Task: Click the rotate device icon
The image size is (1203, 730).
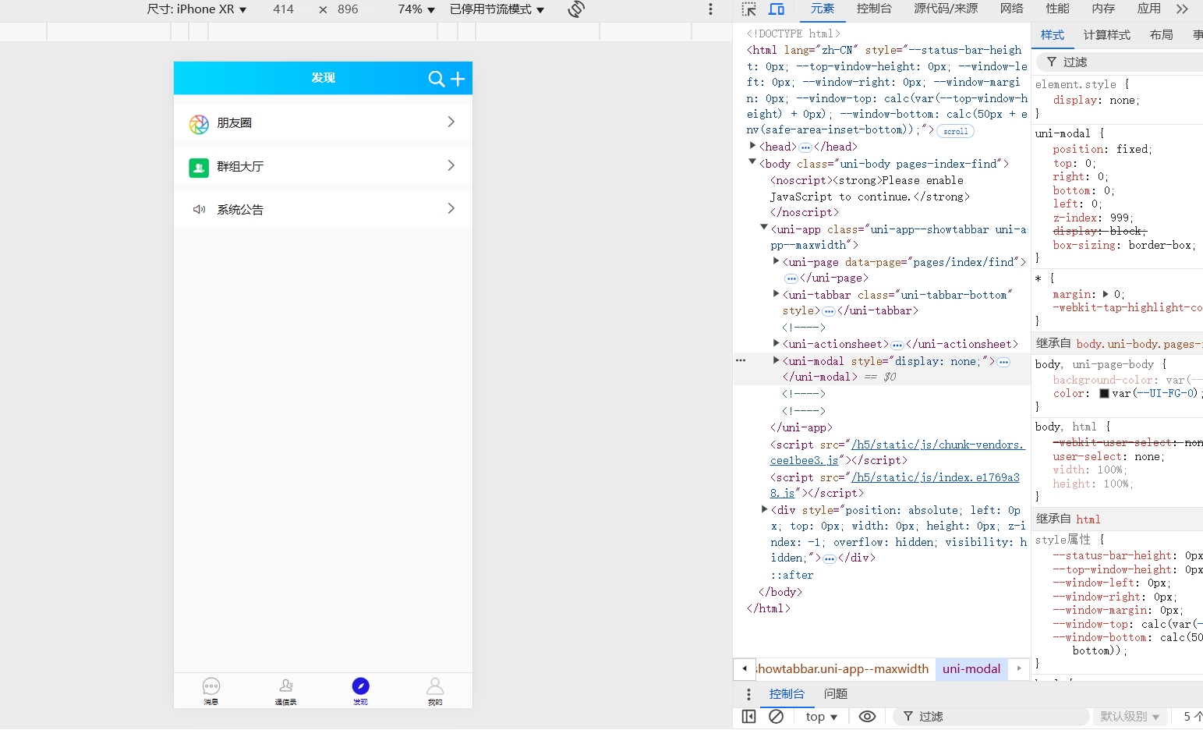Action: click(576, 9)
